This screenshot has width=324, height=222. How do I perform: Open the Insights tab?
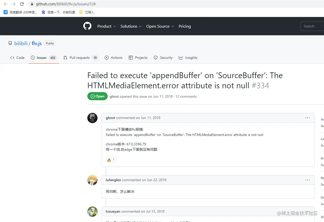point(188,58)
